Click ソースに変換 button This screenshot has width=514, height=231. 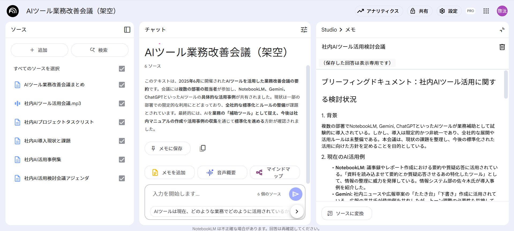tap(347, 213)
